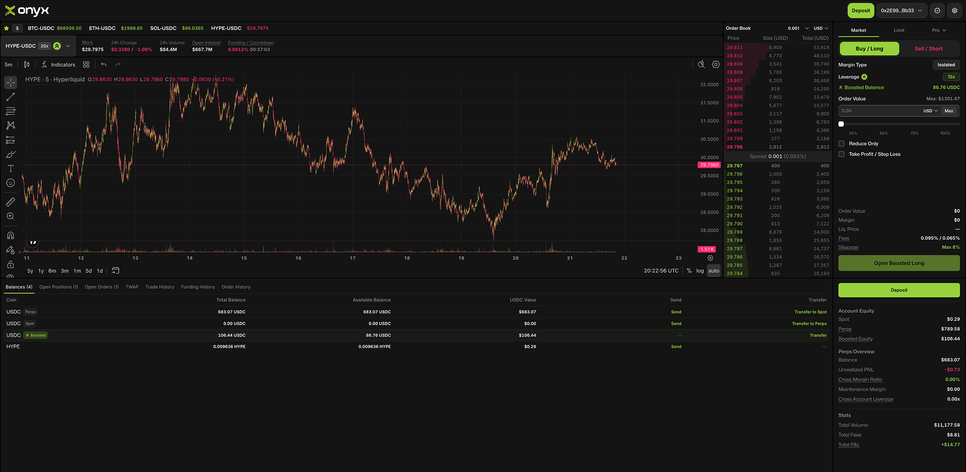Open chart settings icon above price axis
The width and height of the screenshot is (966, 472).
[x=716, y=65]
